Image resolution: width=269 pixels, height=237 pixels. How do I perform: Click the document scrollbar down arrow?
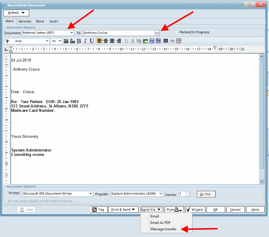261,182
